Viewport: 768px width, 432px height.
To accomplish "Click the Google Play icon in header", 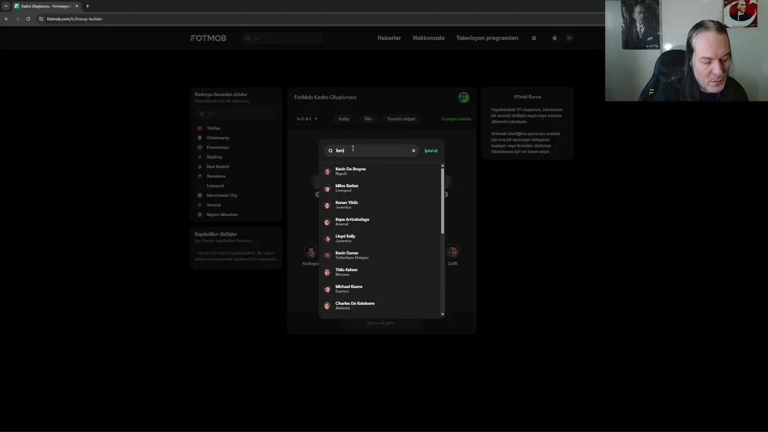I will 569,38.
